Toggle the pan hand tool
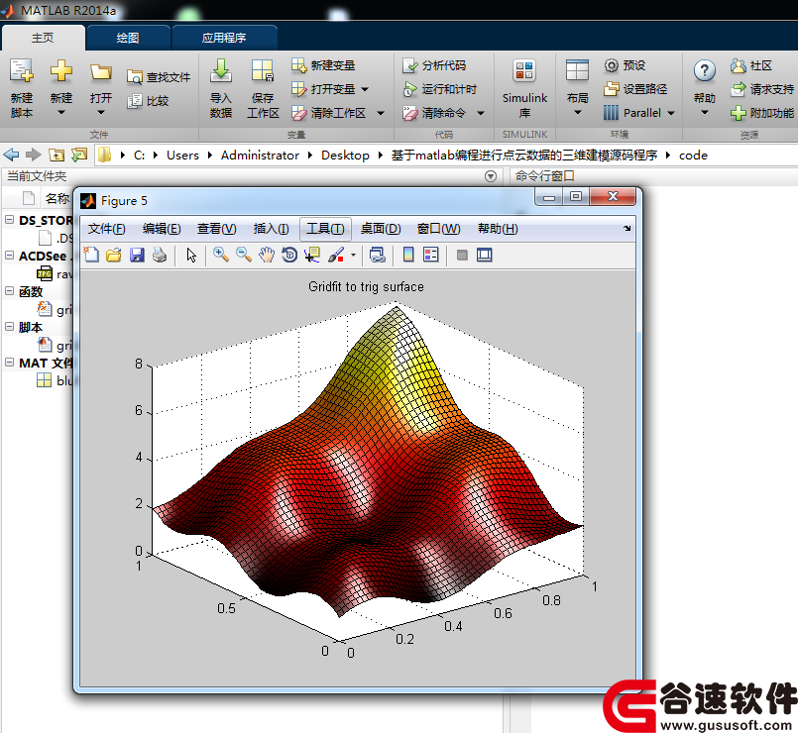Viewport: 798px width, 733px height. pos(267,255)
